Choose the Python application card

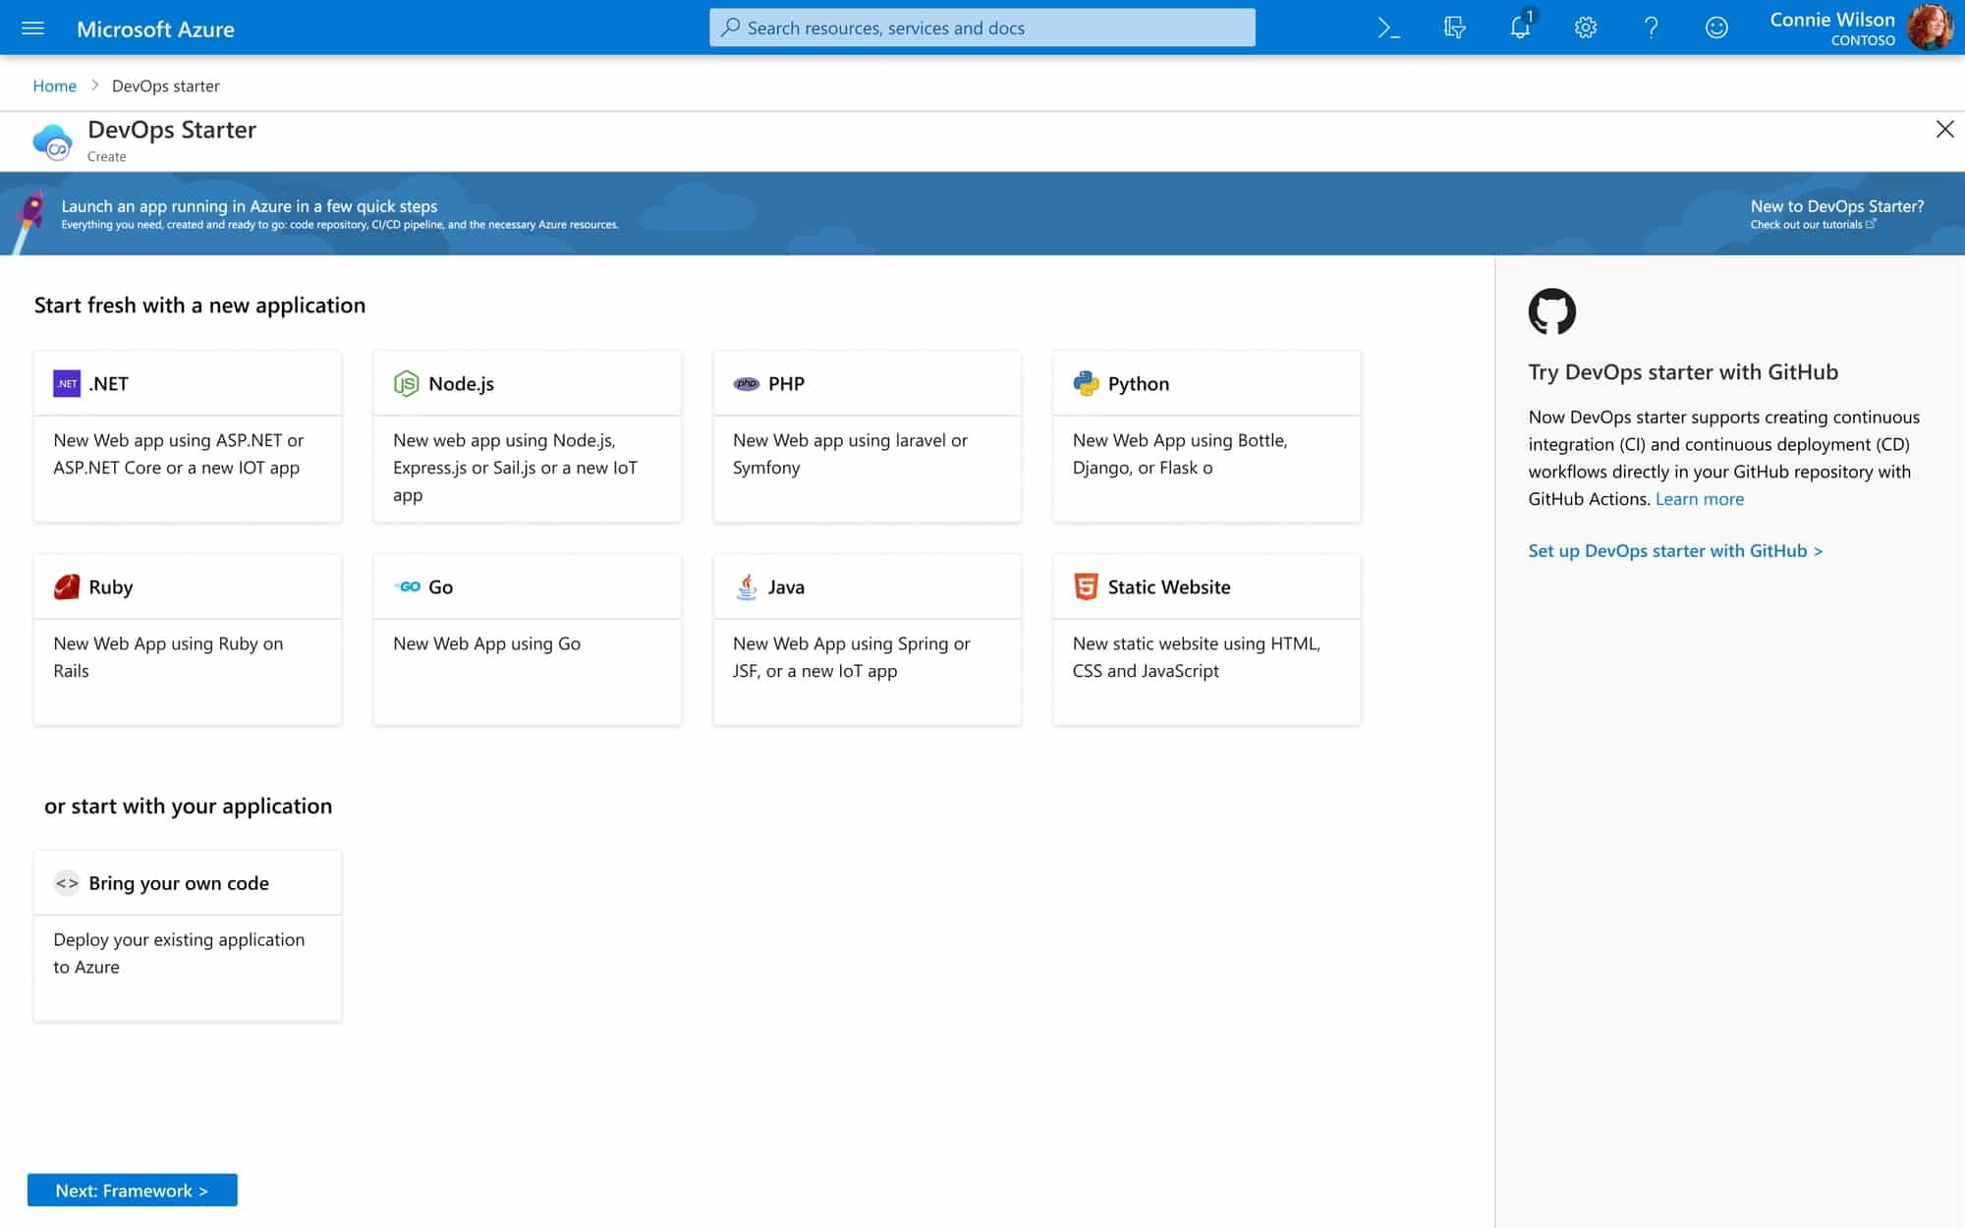click(1207, 435)
